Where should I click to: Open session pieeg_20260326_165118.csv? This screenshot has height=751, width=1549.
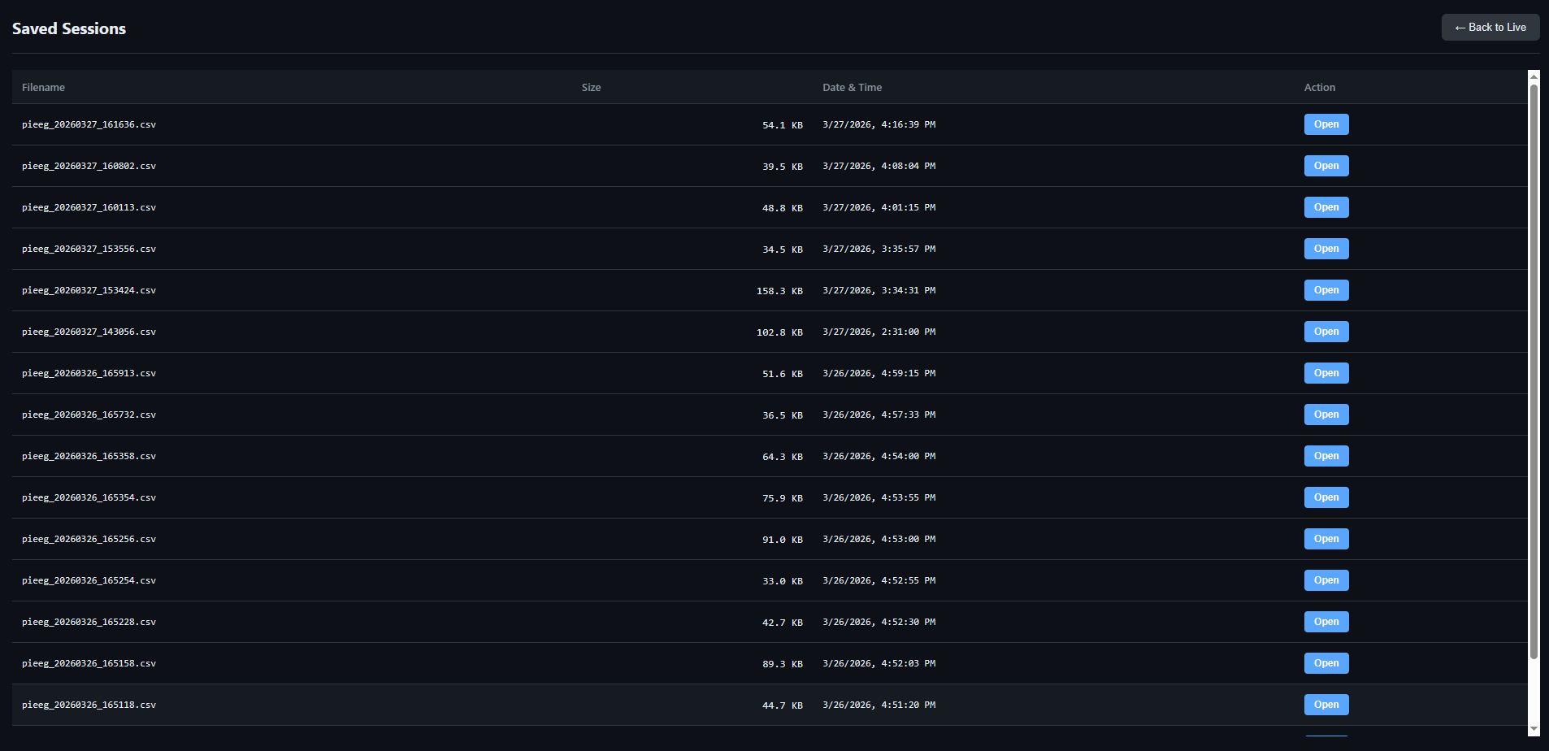1326,705
